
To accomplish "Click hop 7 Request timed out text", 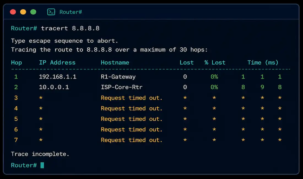I will (132, 140).
